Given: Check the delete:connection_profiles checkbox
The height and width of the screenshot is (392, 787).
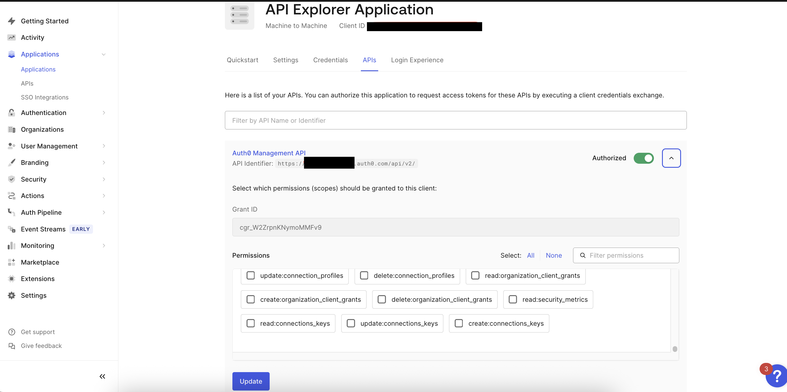Looking at the screenshot, I should 364,276.
